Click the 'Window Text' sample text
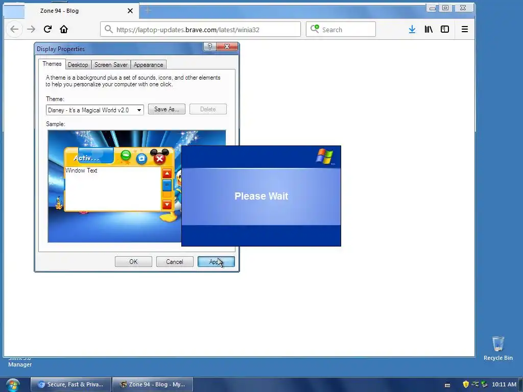The image size is (523, 392). 81,170
